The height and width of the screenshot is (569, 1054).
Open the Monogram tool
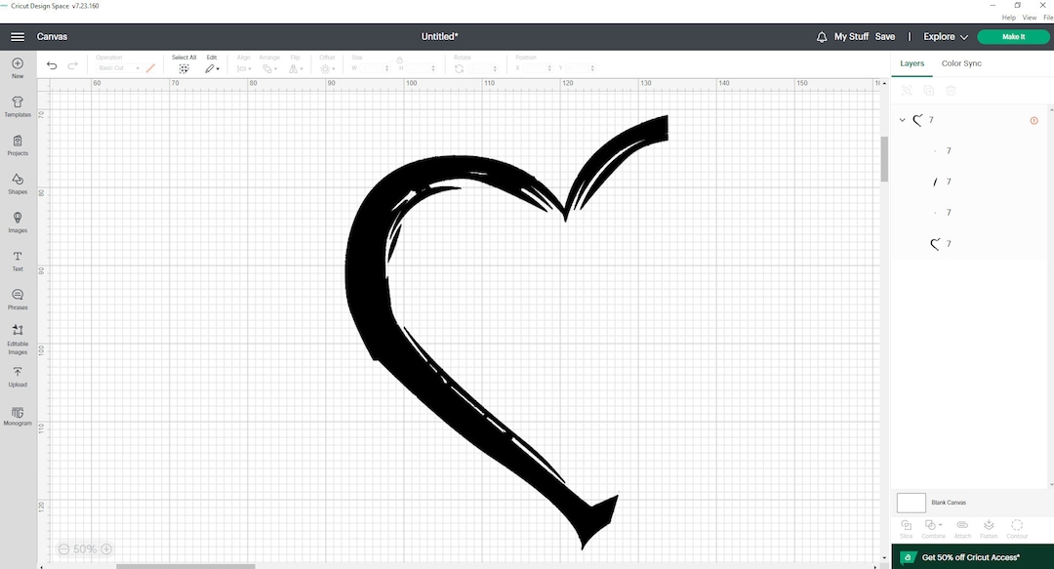click(x=17, y=416)
